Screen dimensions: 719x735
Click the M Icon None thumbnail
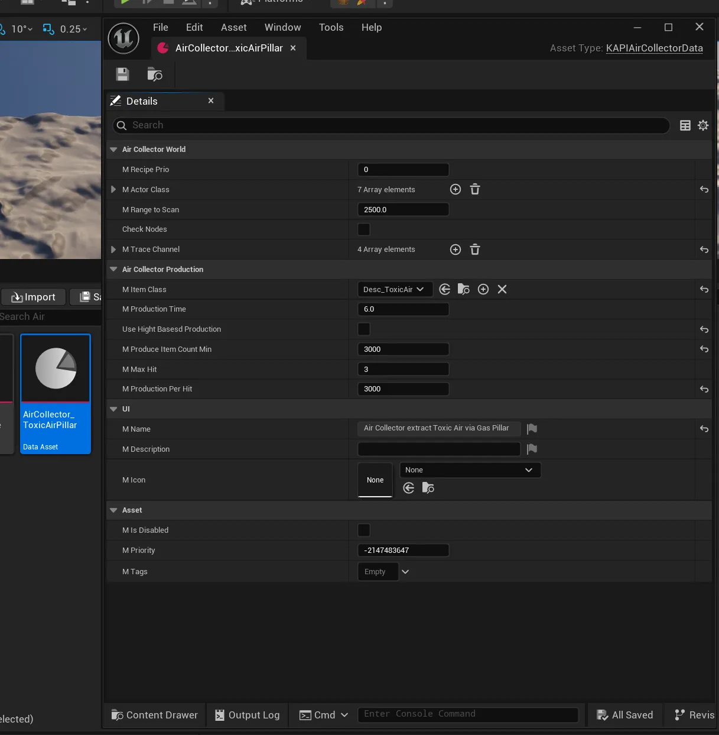375,480
